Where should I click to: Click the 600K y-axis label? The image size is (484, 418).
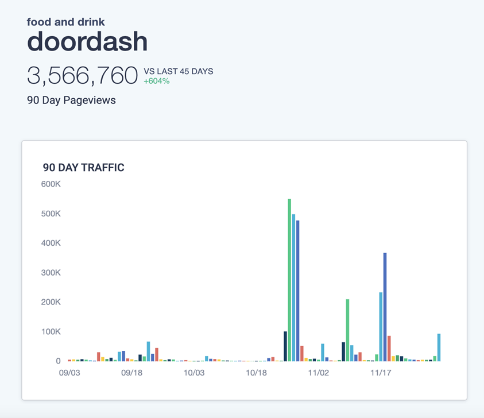point(51,184)
